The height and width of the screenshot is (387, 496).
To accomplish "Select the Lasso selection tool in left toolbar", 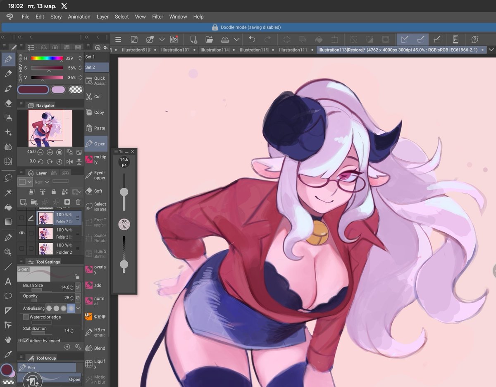I will click(x=8, y=178).
